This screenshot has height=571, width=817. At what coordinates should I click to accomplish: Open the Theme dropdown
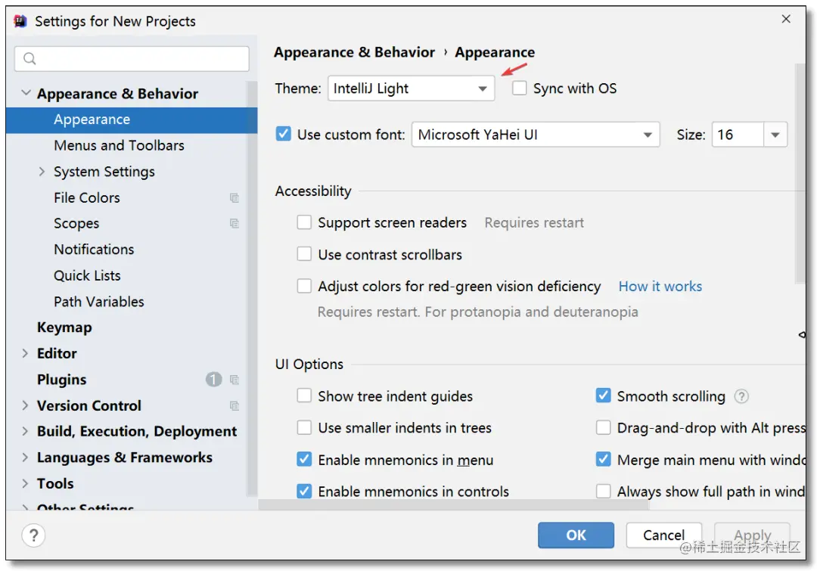[x=411, y=88]
